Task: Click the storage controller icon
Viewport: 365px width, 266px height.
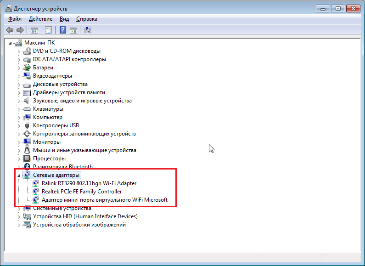Action: point(27,134)
